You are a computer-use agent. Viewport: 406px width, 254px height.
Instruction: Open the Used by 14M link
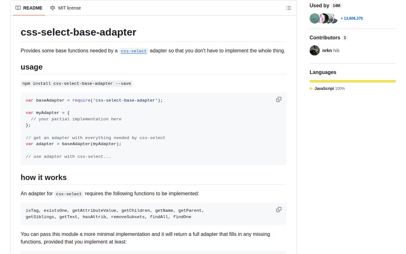point(326,5)
